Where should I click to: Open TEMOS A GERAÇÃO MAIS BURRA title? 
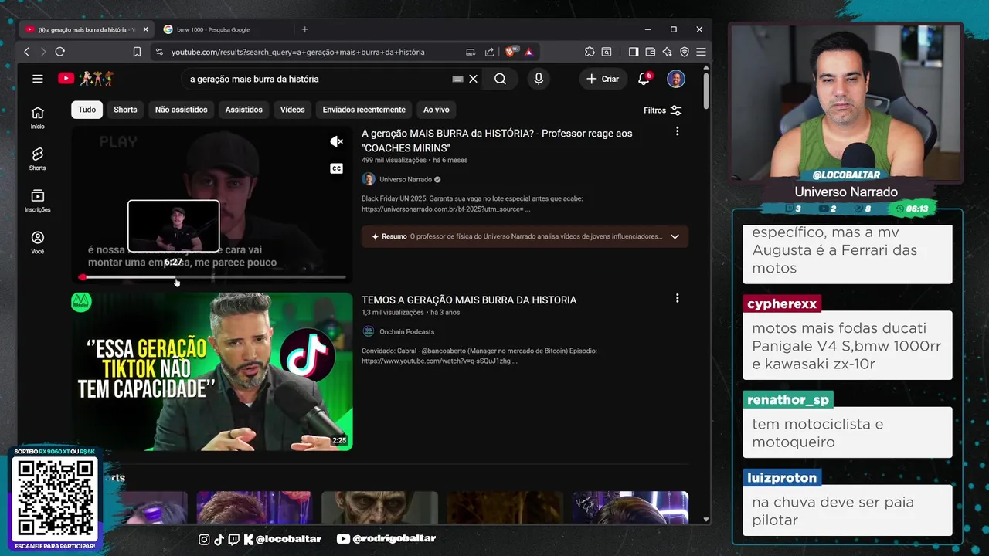click(x=469, y=300)
